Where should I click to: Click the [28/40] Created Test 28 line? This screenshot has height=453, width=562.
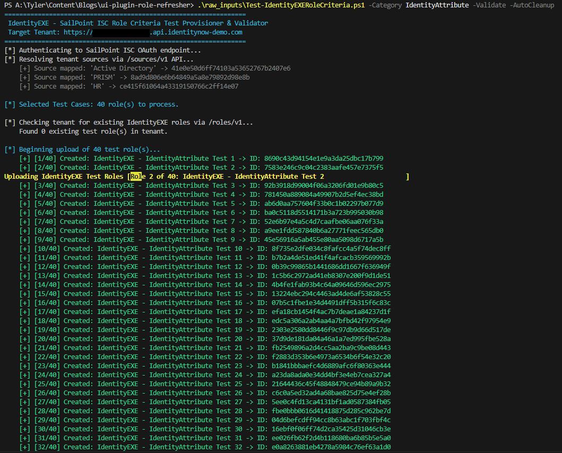click(205, 411)
